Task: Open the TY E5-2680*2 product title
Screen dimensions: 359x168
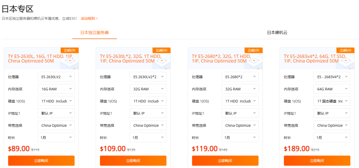Action: 222,59
